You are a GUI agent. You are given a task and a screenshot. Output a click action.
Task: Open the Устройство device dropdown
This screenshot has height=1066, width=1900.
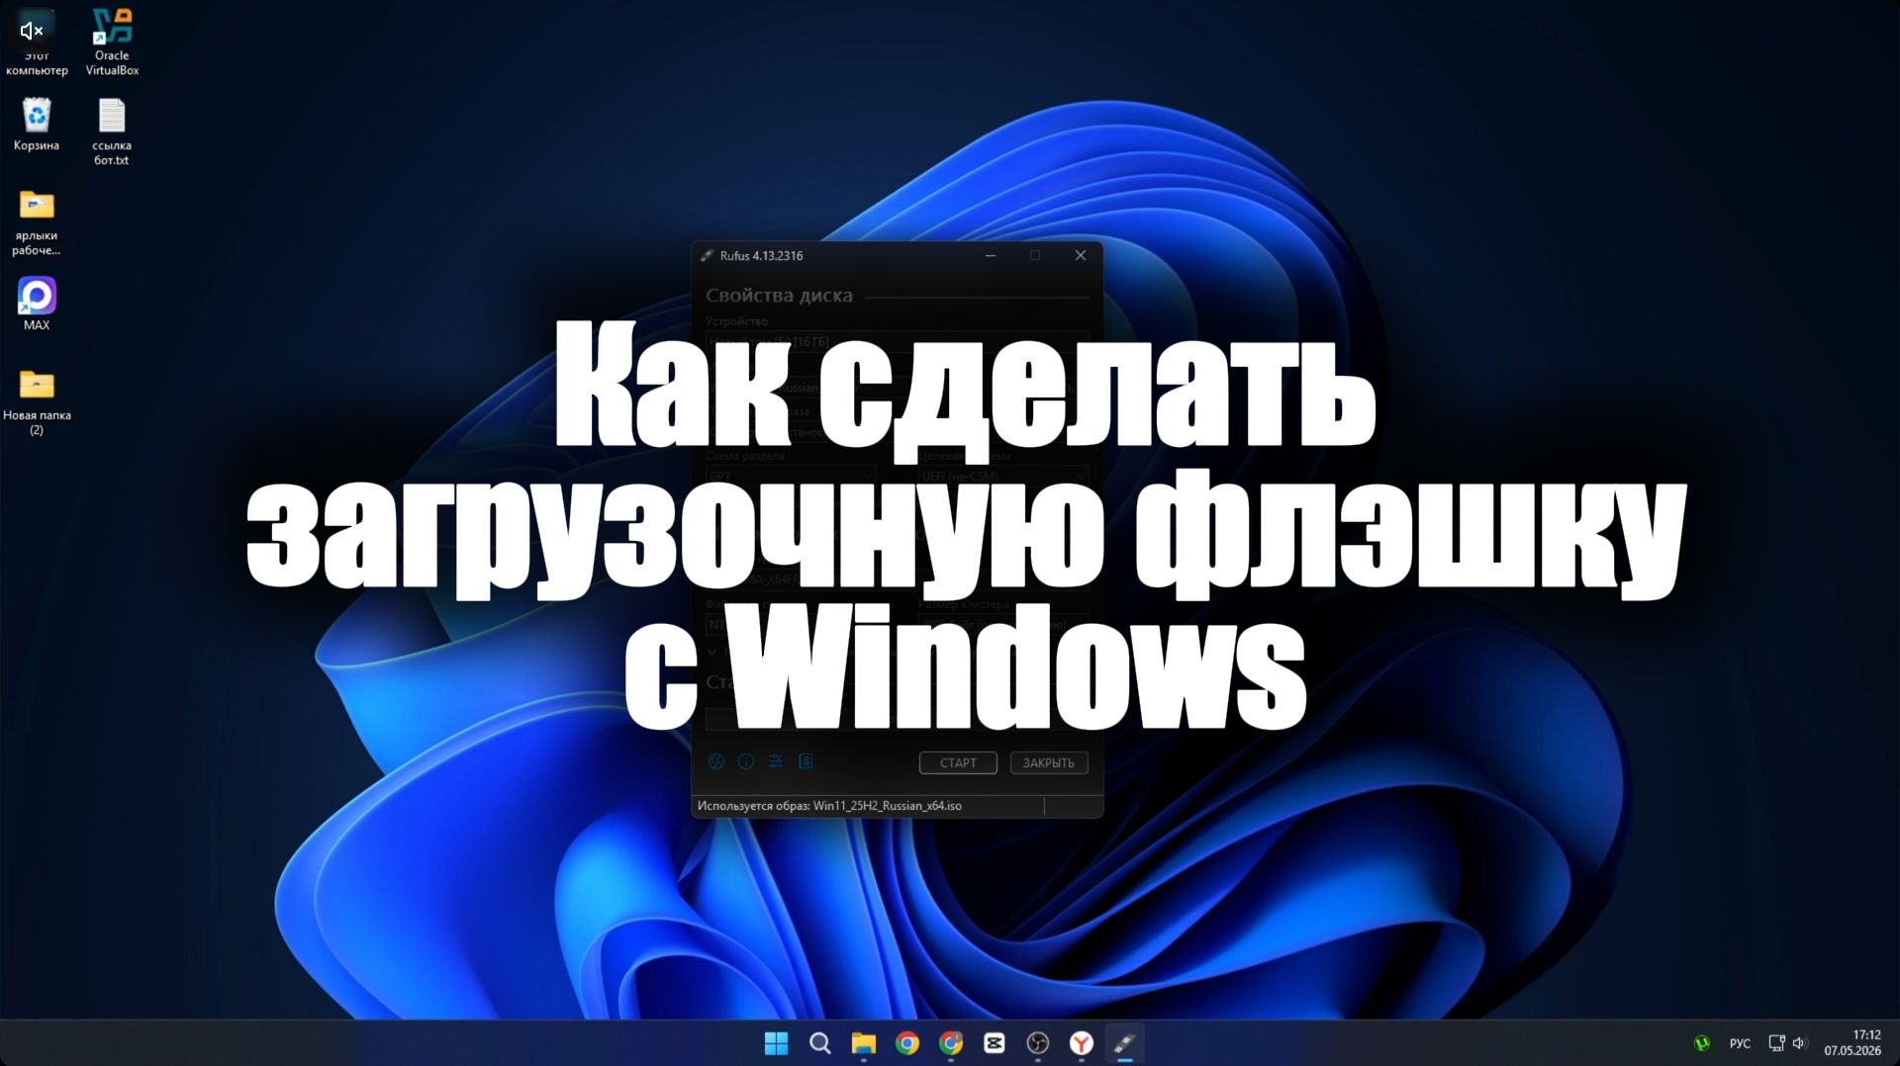pyautogui.click(x=897, y=341)
